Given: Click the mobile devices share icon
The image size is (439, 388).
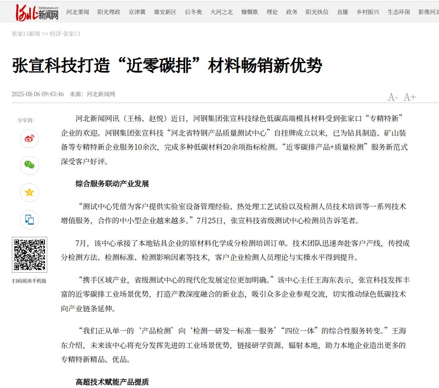Looking at the screenshot, I should [30, 220].
